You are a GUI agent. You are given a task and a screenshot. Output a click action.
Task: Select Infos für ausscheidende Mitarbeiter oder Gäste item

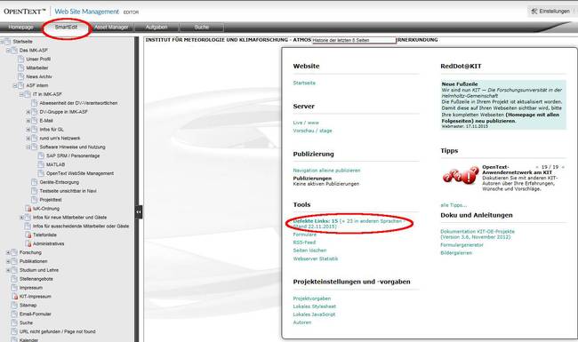click(x=81, y=226)
